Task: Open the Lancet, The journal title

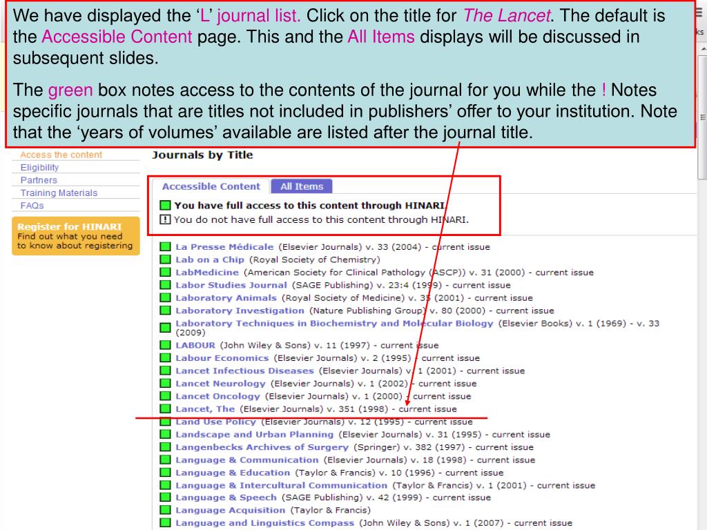Action: tap(205, 409)
